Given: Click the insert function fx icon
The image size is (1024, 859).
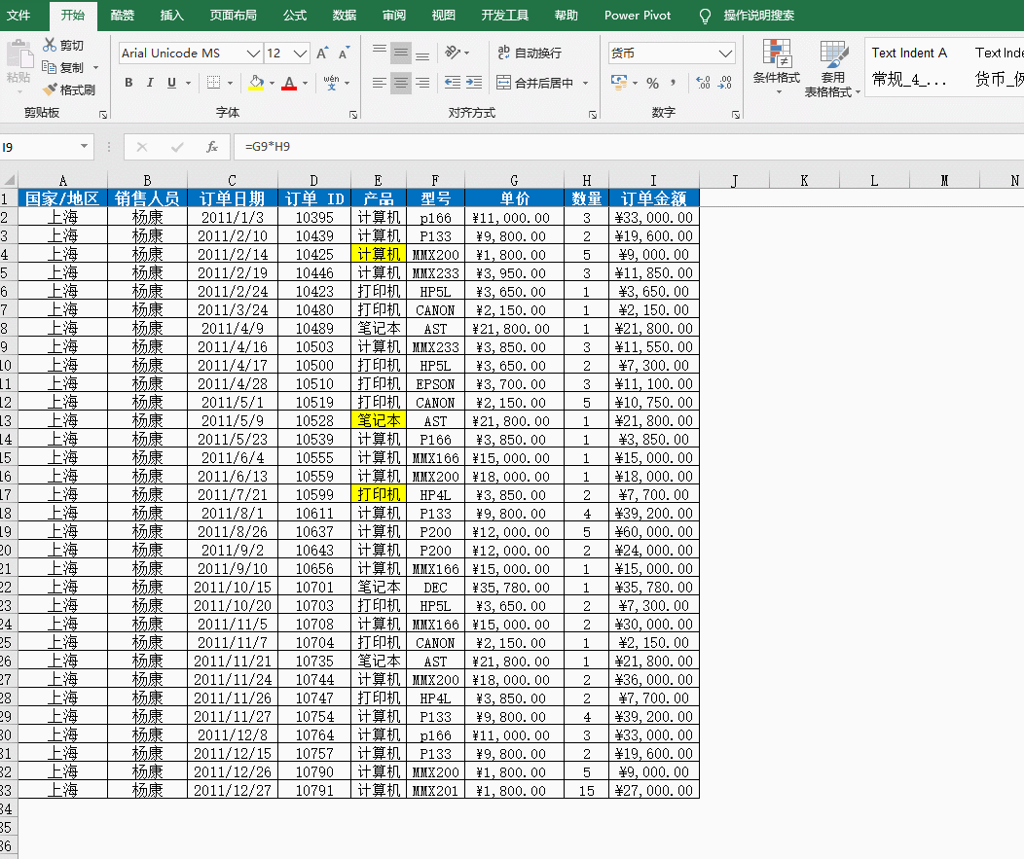Looking at the screenshot, I should 211,147.
